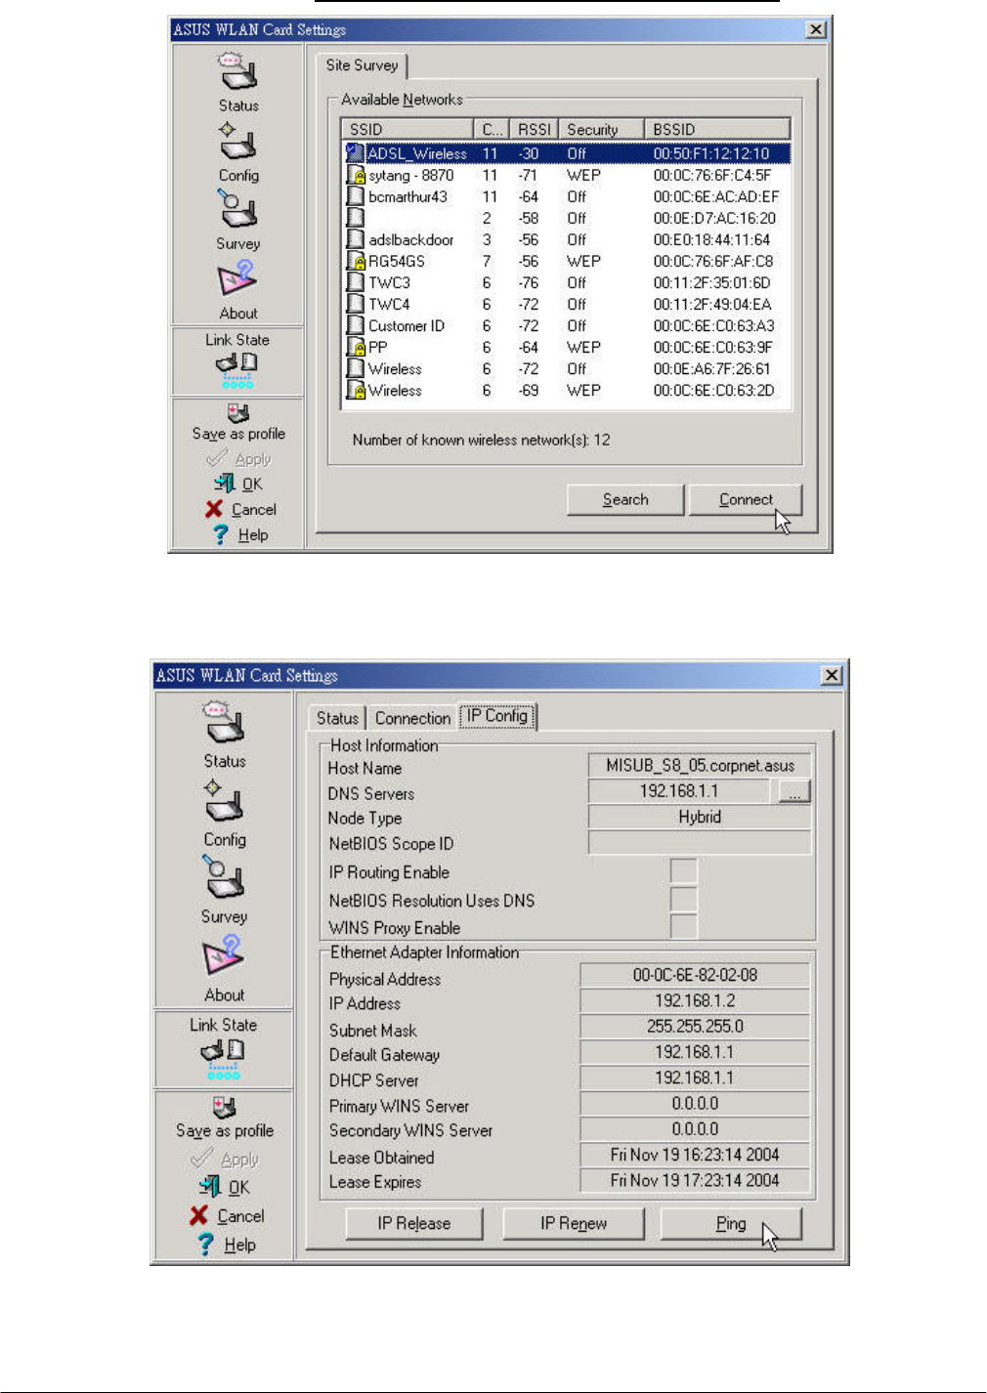Sort networks by BSSID column header
The width and height of the screenshot is (987, 1393).
tap(717, 129)
